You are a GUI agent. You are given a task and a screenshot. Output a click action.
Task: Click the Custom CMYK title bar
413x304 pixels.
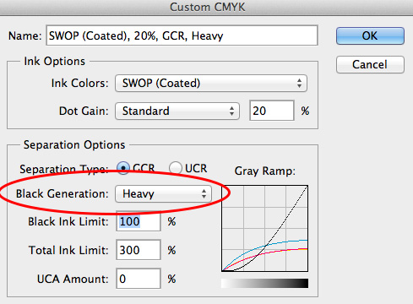(206, 8)
